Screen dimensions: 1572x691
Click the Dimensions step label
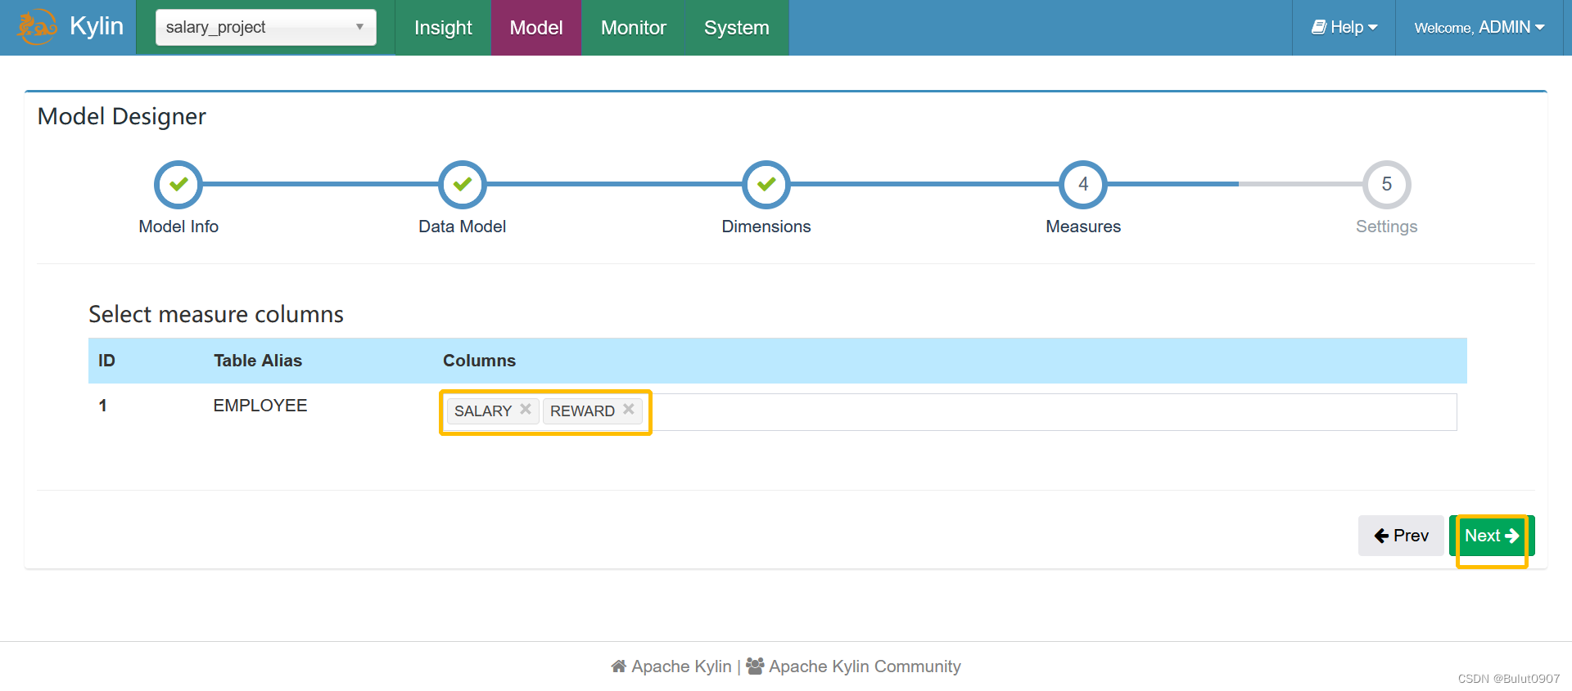[766, 227]
